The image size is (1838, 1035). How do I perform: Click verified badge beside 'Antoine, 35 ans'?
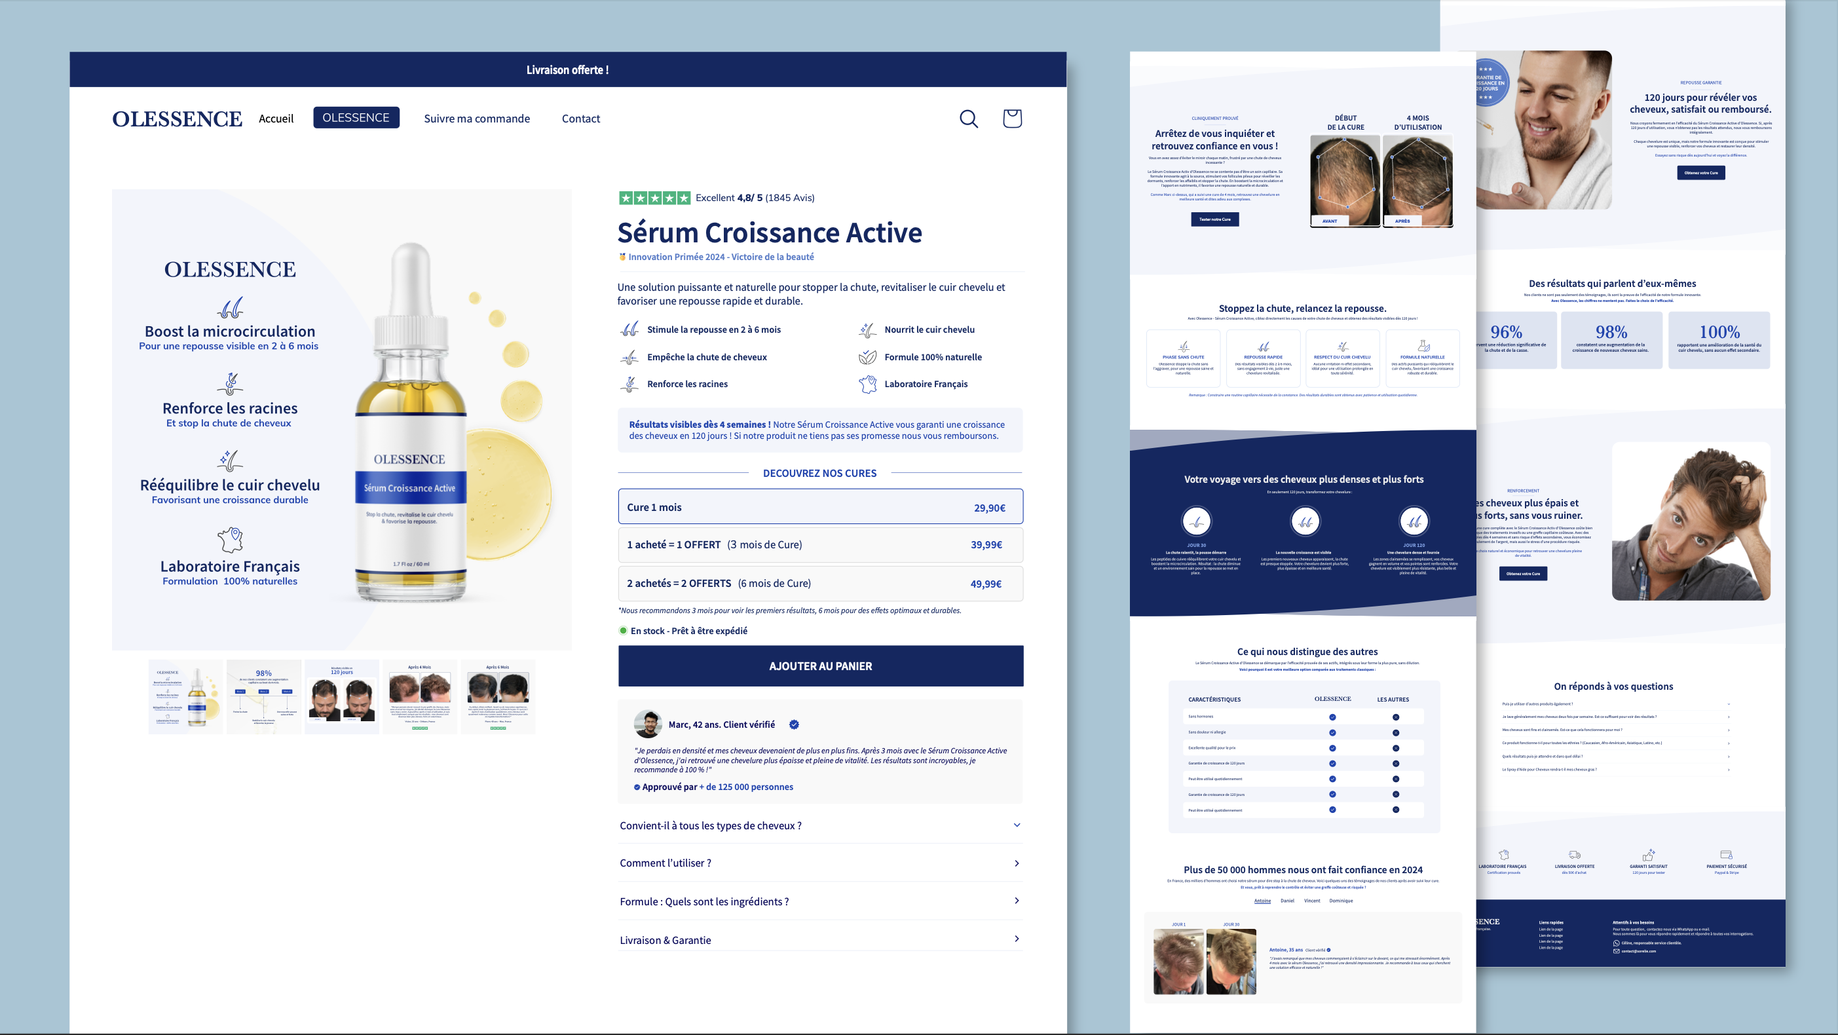tap(1328, 950)
